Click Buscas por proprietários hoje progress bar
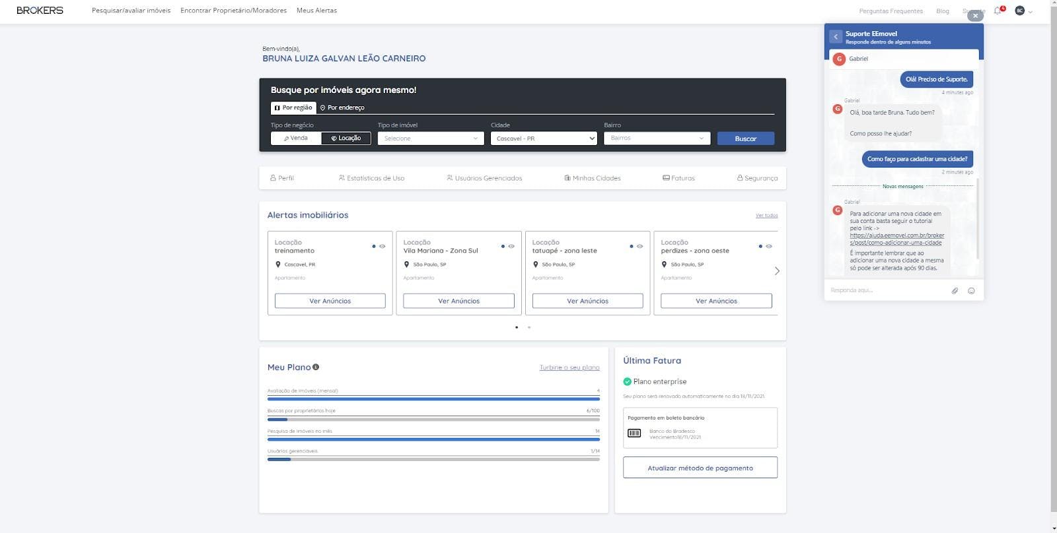This screenshot has width=1057, height=533. tap(433, 419)
